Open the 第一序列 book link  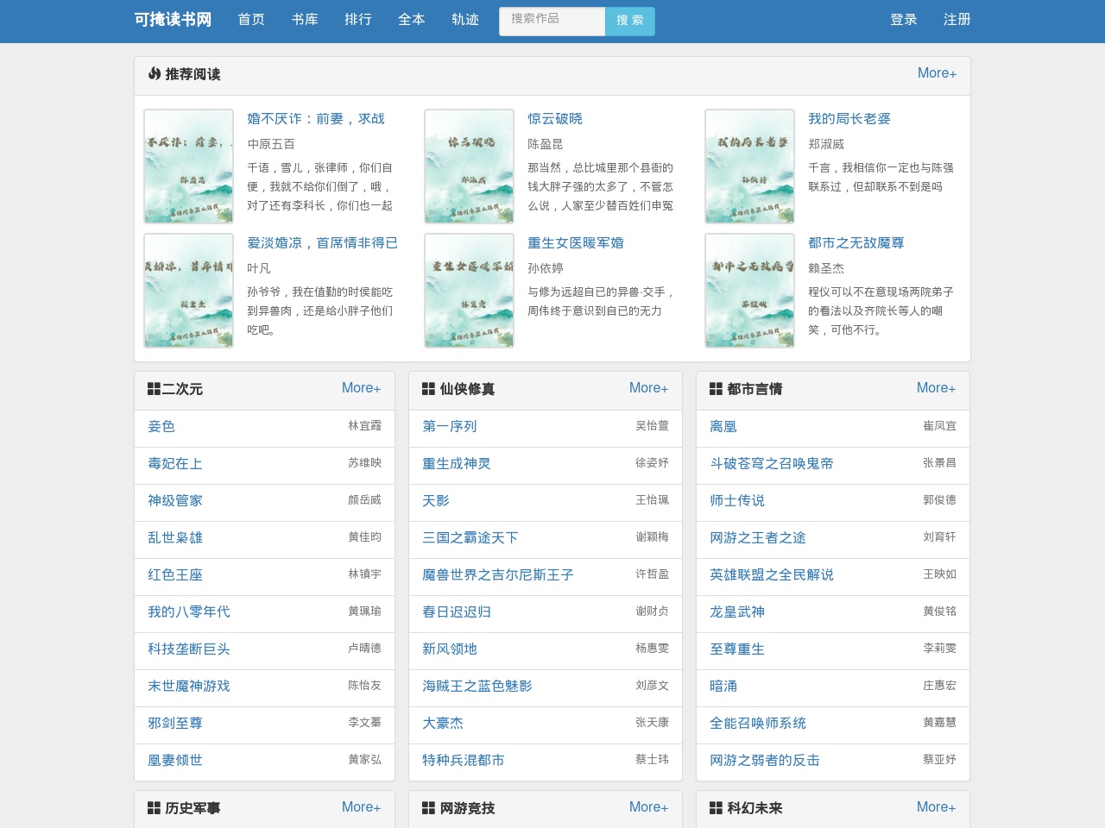[x=450, y=426]
